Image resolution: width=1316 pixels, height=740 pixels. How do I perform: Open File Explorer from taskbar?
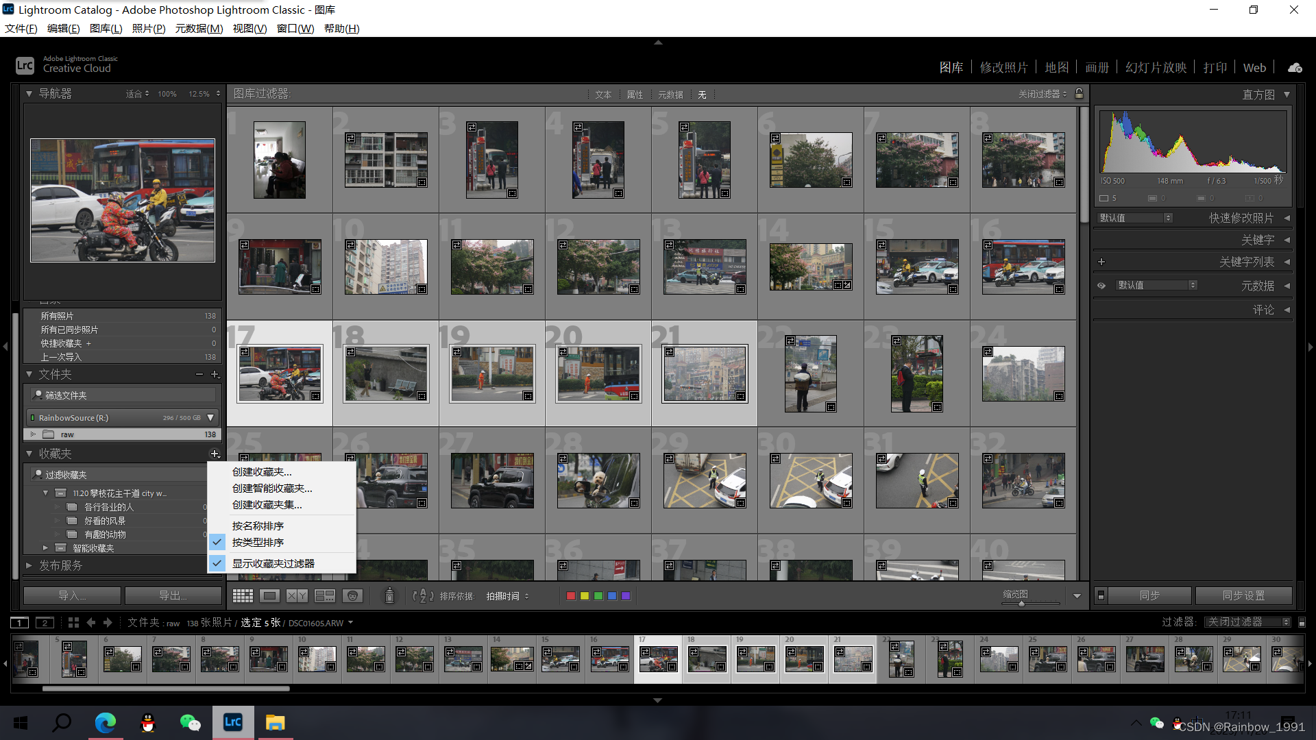(276, 722)
